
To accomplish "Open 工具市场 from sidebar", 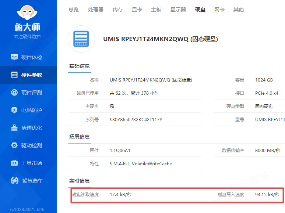I will tap(28, 163).
